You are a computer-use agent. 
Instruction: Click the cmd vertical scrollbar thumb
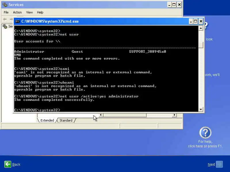[x=201, y=45]
